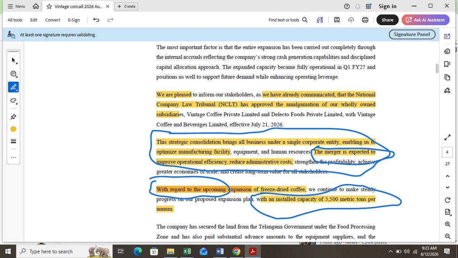Zoom in with the plus magnifier
Viewport: 458px width, 258px height.
click(x=447, y=224)
